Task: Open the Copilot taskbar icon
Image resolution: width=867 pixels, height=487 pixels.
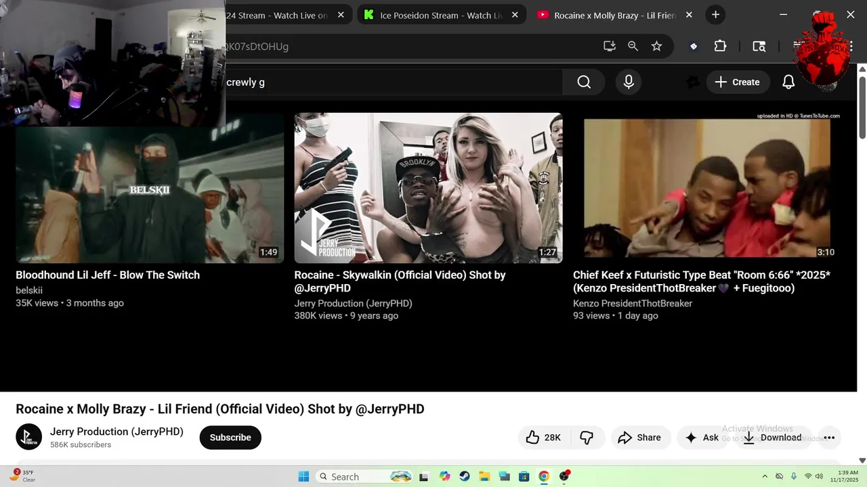Action: click(444, 476)
